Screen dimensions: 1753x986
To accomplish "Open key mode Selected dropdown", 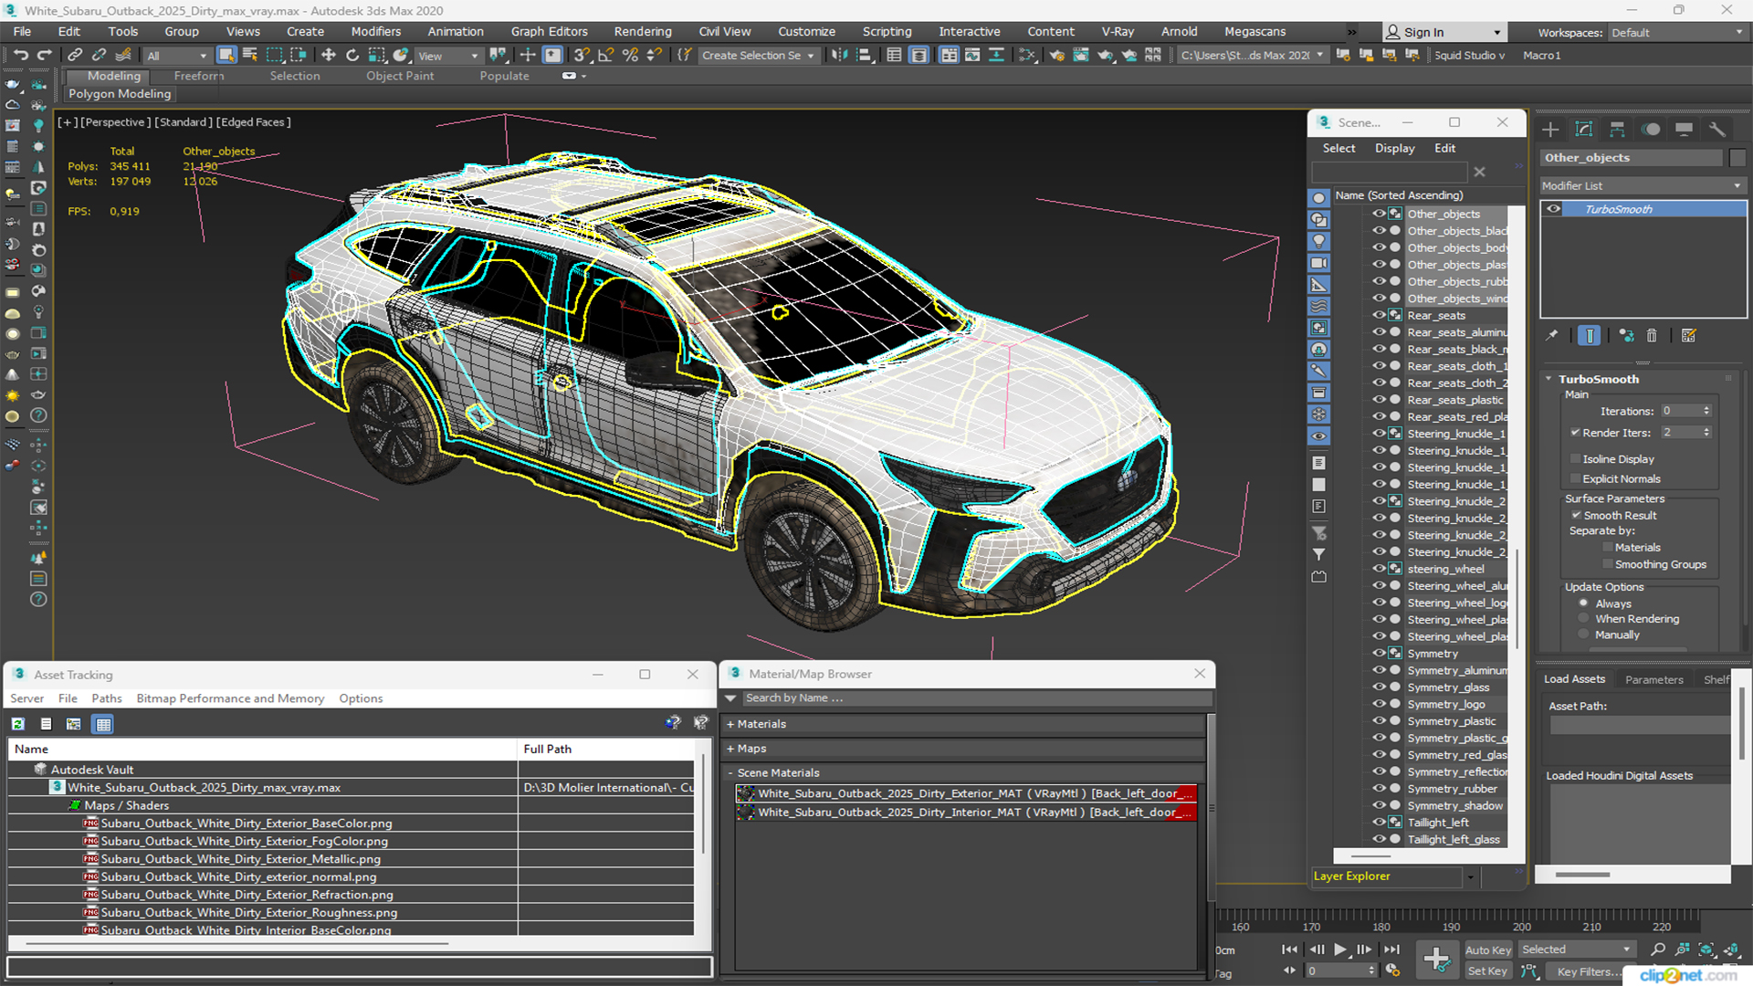I will pos(1577,949).
